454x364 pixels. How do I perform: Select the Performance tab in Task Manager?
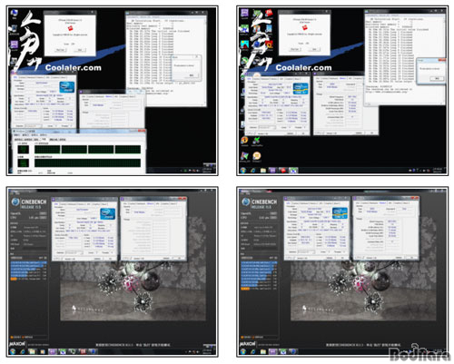click(x=44, y=140)
